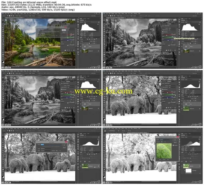The height and width of the screenshot is (185, 204).
Task: Open the frame stamped 00:00:44
Action: 51,41
